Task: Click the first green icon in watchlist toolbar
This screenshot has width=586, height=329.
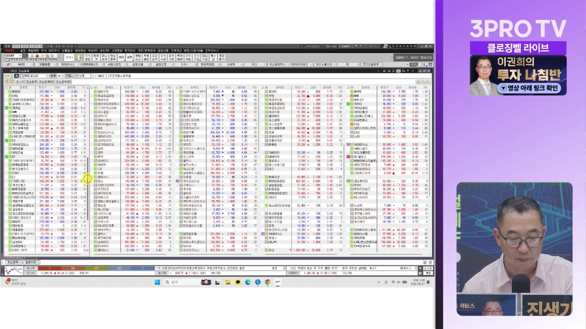Action: (x=7, y=76)
